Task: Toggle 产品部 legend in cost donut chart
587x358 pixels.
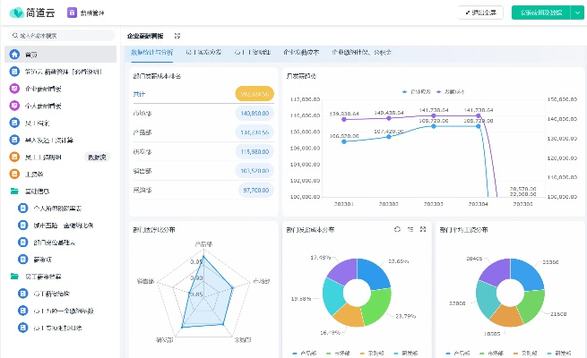Action: click(x=304, y=354)
